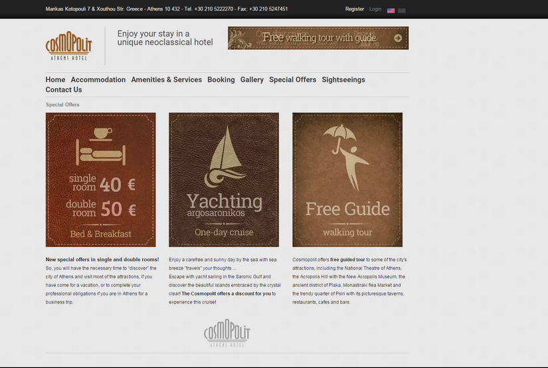548x368 pixels.
Task: Switch language with the US flag icon
Action: 391,11
